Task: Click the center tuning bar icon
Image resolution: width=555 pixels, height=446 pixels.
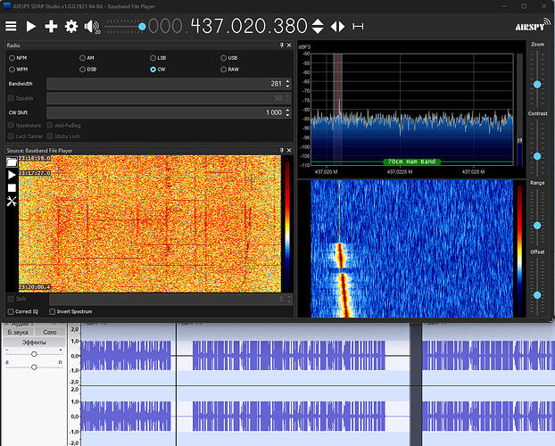Action: [358, 27]
